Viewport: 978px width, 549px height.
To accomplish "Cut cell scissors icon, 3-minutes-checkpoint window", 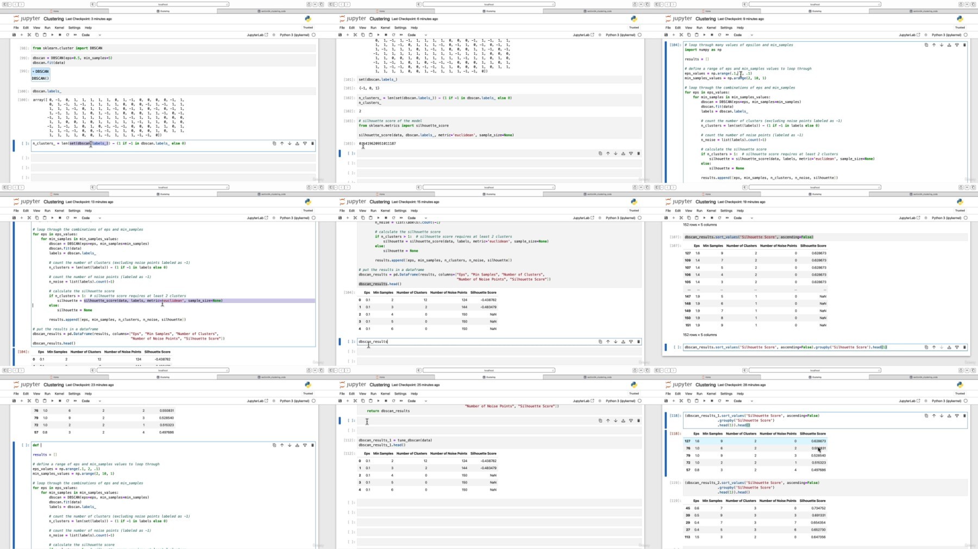I will coord(29,35).
